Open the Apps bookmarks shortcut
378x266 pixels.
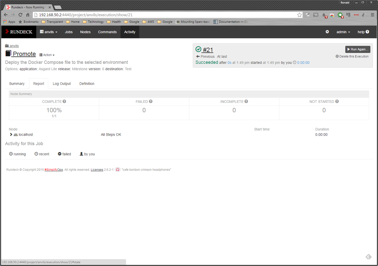pos(9,22)
